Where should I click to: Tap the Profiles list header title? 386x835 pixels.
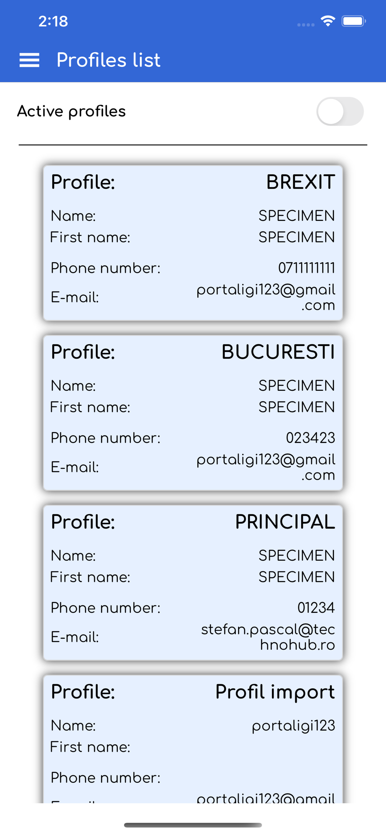pyautogui.click(x=108, y=60)
